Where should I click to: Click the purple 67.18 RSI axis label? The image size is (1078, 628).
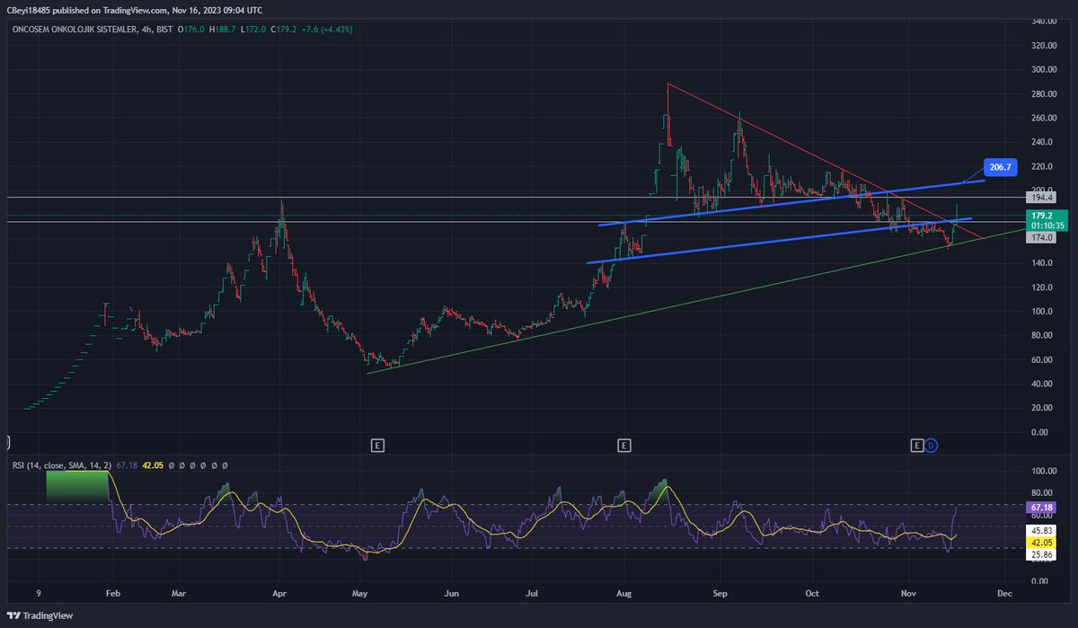tap(1040, 507)
